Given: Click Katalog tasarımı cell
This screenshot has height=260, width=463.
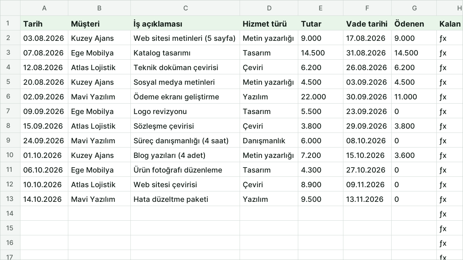Looking at the screenshot, I should (x=185, y=53).
